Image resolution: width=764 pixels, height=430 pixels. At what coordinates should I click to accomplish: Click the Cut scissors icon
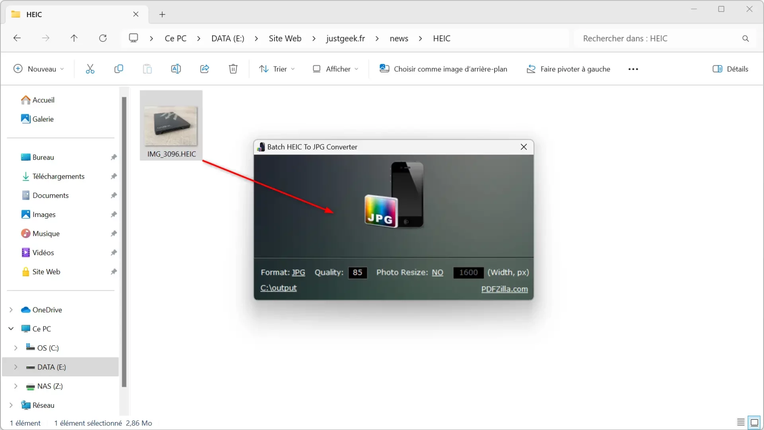pyautogui.click(x=90, y=69)
